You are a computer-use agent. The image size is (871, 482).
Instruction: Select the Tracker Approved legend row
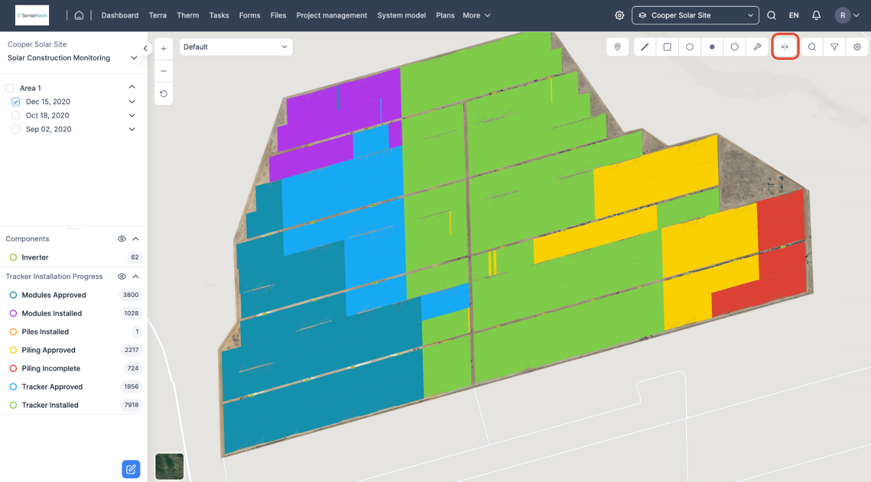[x=73, y=386]
